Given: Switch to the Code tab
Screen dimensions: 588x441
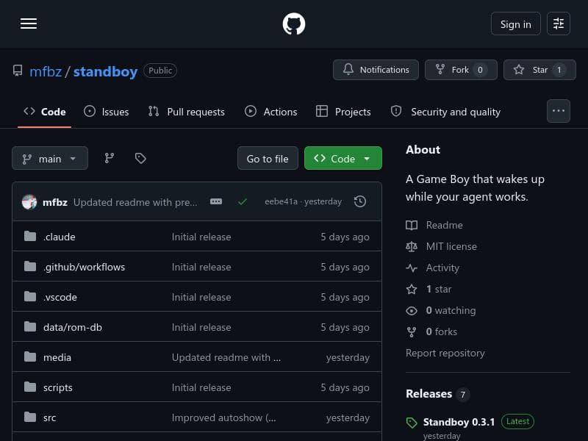Looking at the screenshot, I should pyautogui.click(x=44, y=112).
